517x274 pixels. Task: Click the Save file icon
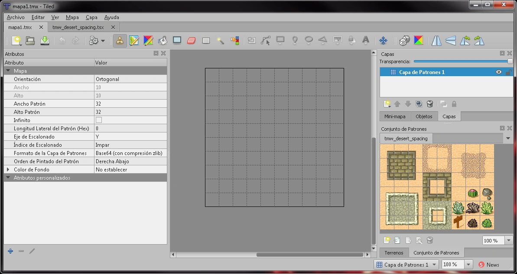[x=45, y=41]
